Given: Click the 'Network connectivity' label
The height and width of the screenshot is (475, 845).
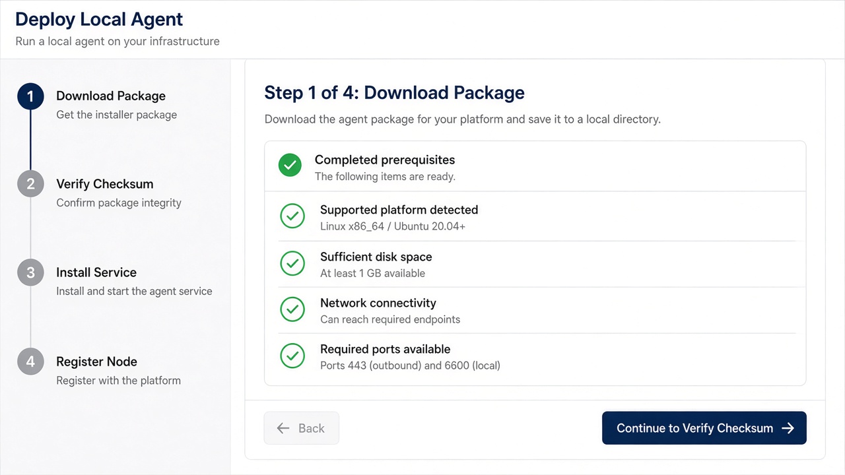Looking at the screenshot, I should pyautogui.click(x=378, y=303).
